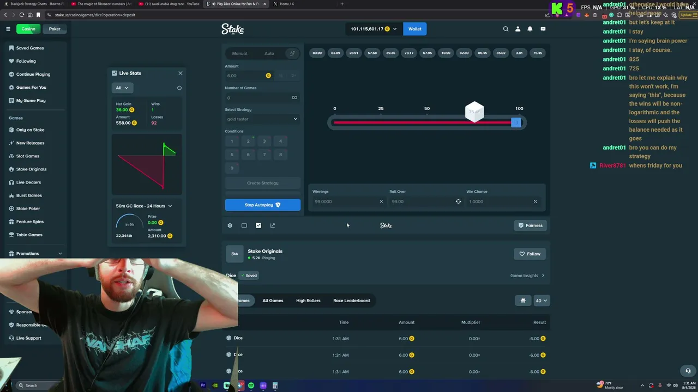
Task: Open the Live Stats All filter dropdown
Action: click(122, 88)
